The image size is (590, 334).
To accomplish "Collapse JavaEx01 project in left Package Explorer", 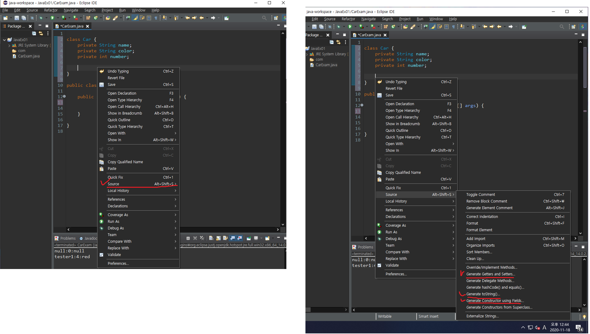I will 4,40.
